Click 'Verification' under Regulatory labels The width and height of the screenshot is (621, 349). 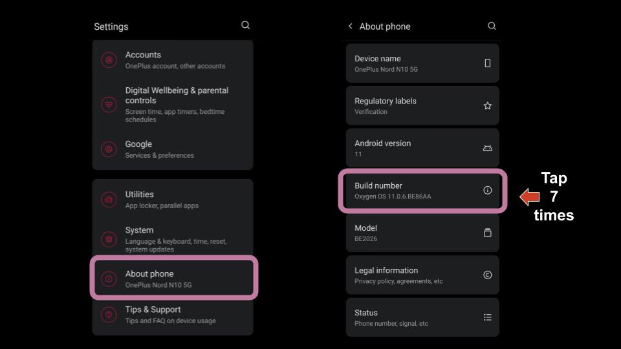[371, 112]
